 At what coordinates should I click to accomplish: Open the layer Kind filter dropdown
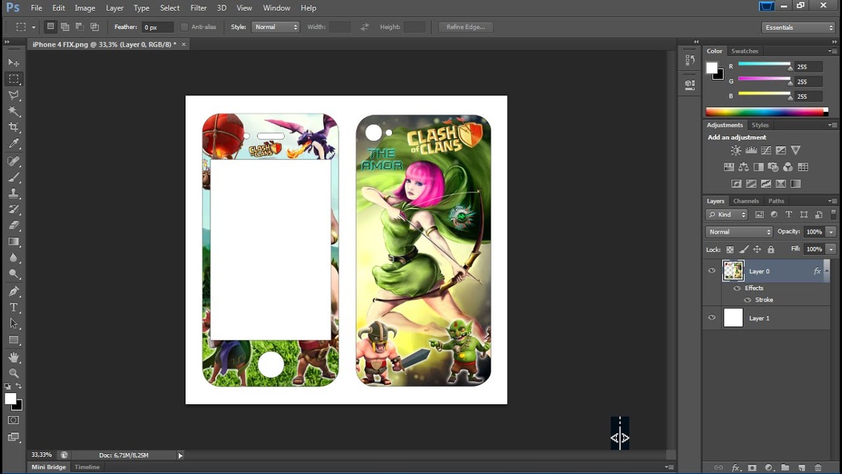727,215
